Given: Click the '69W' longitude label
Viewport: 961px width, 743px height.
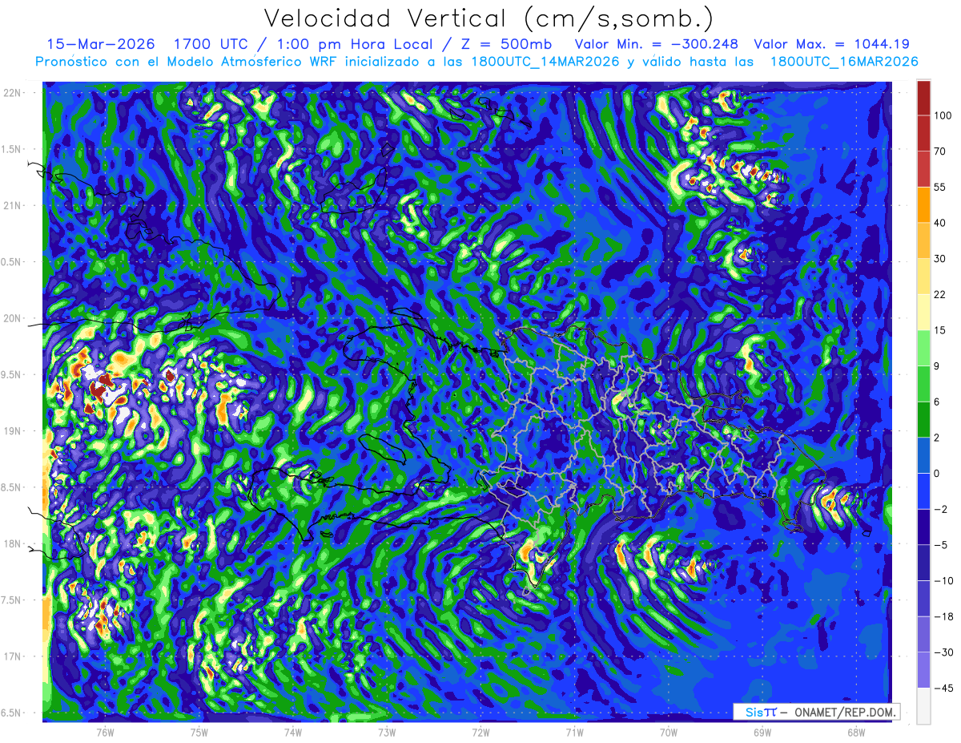Looking at the screenshot, I should click(x=762, y=733).
